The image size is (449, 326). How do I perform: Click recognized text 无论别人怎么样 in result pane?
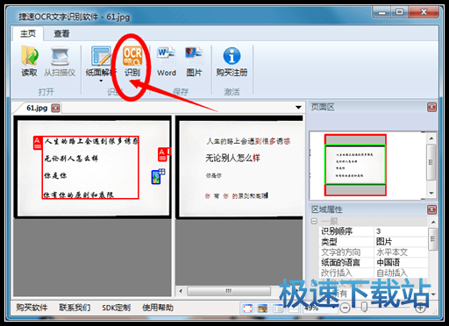(x=232, y=158)
